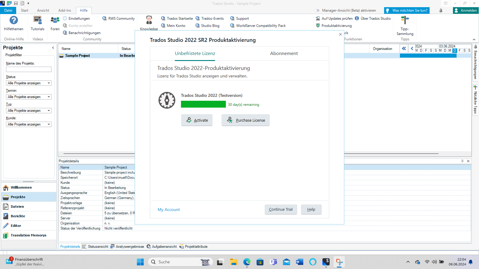Open the Tutorials videos icon
This screenshot has height=269, width=479.
pos(37,23)
